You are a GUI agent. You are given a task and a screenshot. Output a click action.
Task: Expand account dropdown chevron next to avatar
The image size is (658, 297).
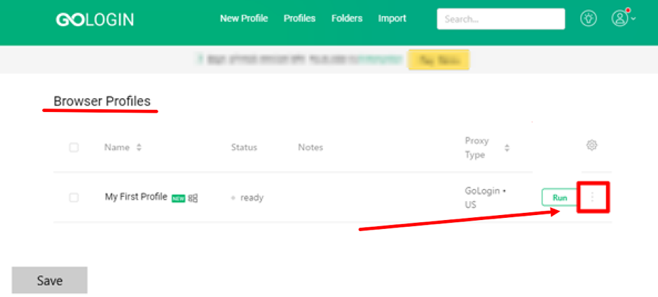633,19
